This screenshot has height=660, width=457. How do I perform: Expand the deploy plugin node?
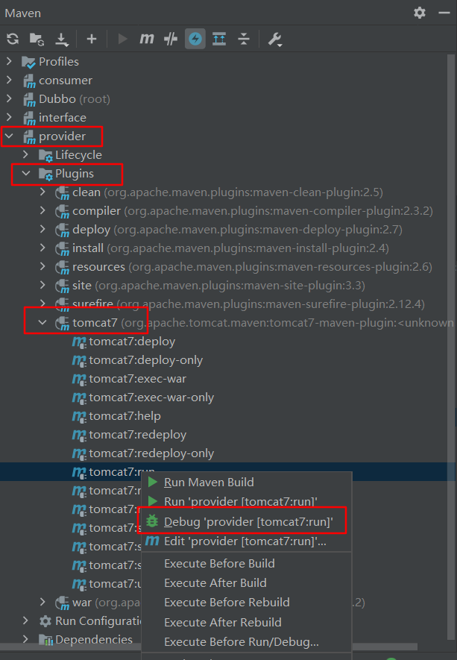click(42, 229)
